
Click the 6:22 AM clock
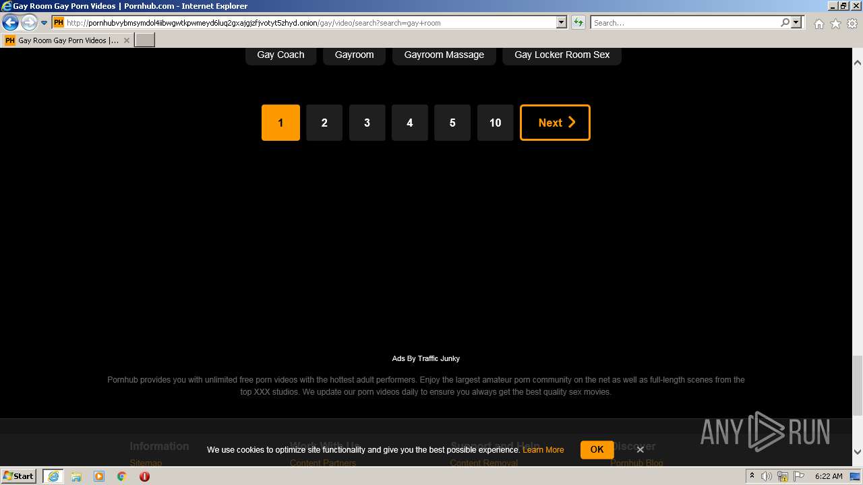(829, 476)
